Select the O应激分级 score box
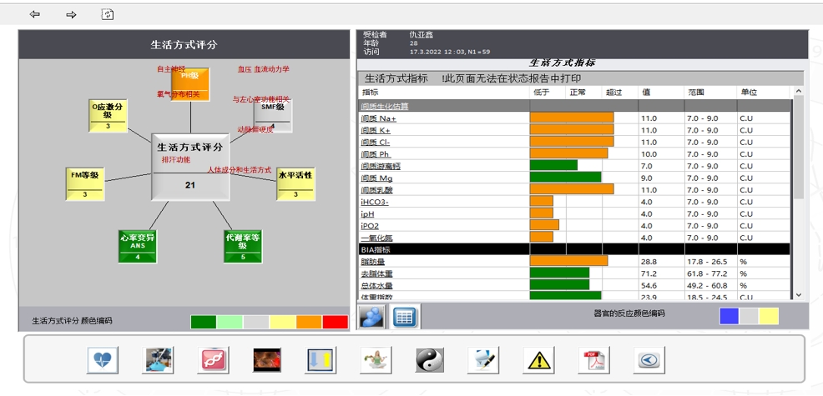 pos(108,115)
